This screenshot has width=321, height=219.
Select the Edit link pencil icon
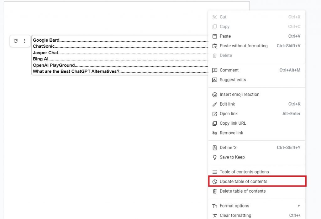coord(215,104)
